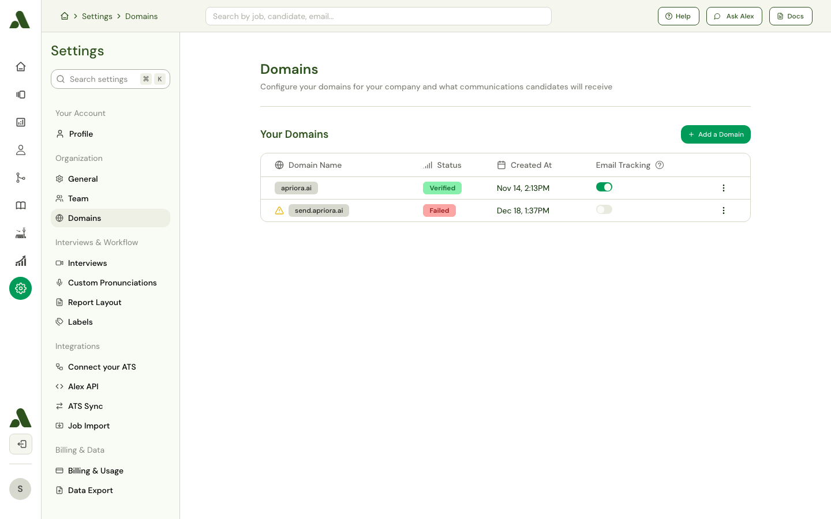
Task: Disable email tracking for apriora.ai
Action: [604, 187]
